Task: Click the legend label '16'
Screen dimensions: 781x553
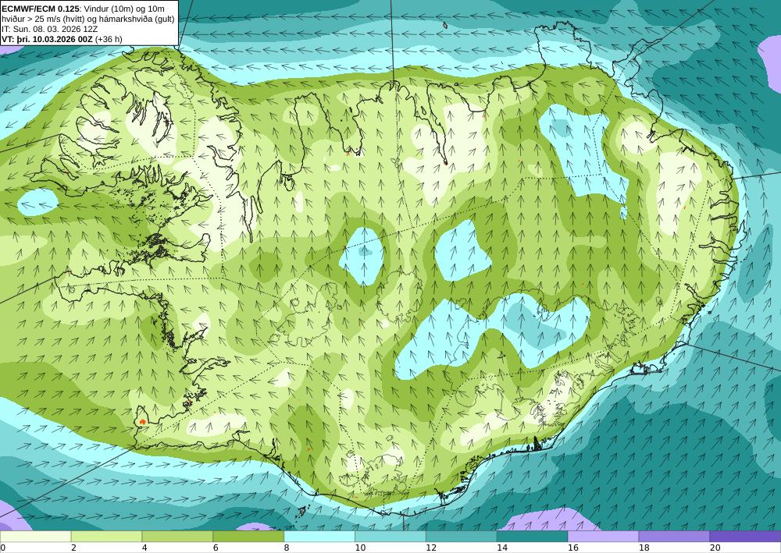Action: point(572,548)
